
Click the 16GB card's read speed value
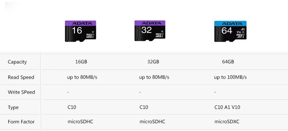click(x=82, y=77)
